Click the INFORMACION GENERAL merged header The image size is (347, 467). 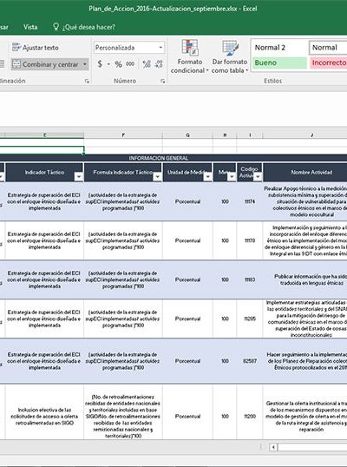(x=159, y=158)
